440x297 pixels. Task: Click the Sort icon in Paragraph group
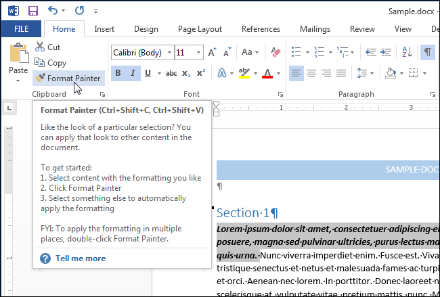point(409,52)
